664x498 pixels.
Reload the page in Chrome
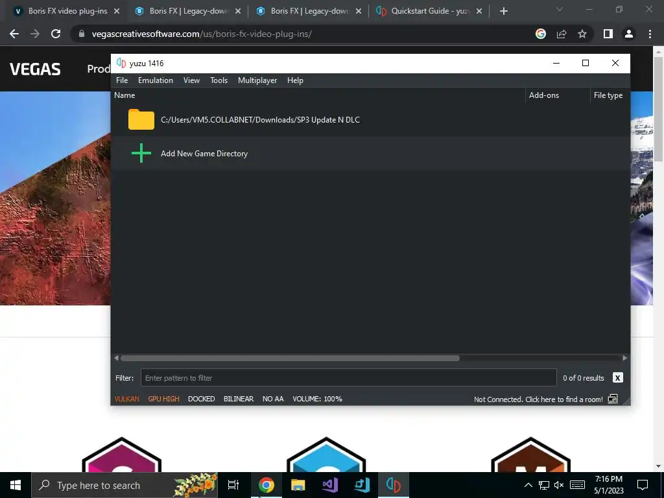pos(56,34)
